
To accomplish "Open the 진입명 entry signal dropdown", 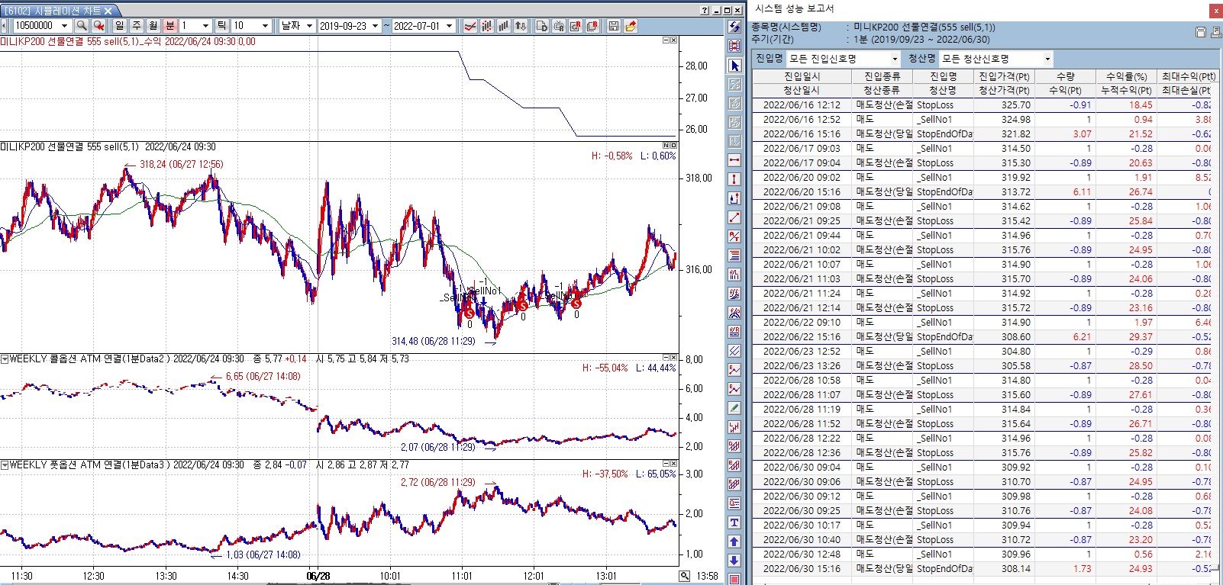I will 895,59.
